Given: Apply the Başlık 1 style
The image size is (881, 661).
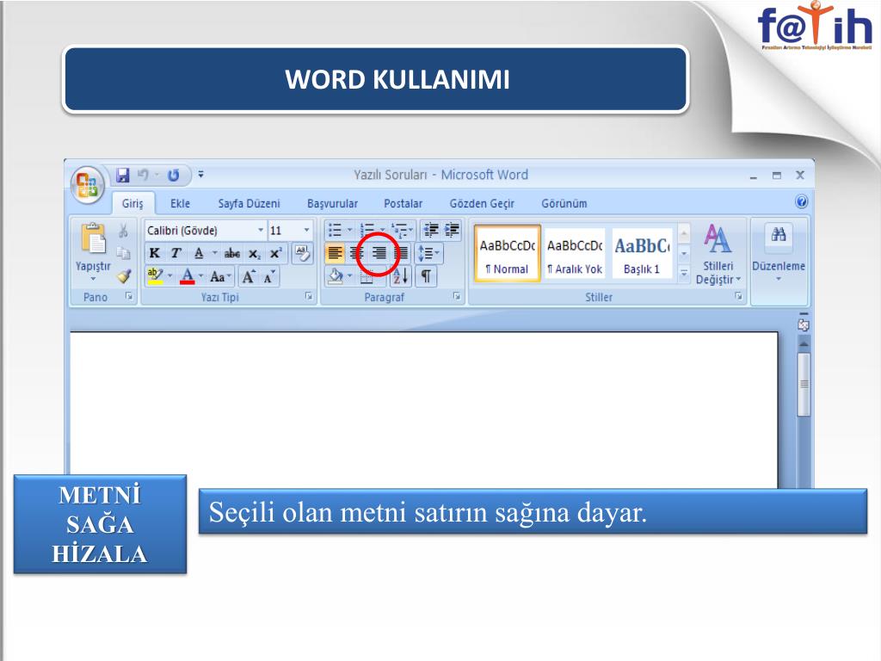Looking at the screenshot, I should [x=642, y=253].
